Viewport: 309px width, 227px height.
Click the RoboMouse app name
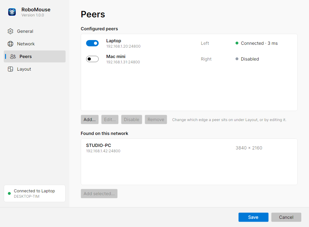click(36, 10)
